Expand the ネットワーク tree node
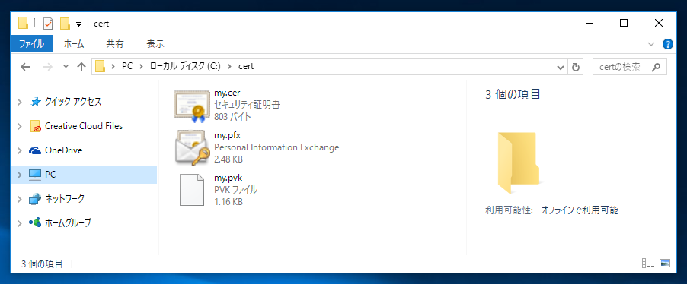687x284 pixels. (x=19, y=199)
